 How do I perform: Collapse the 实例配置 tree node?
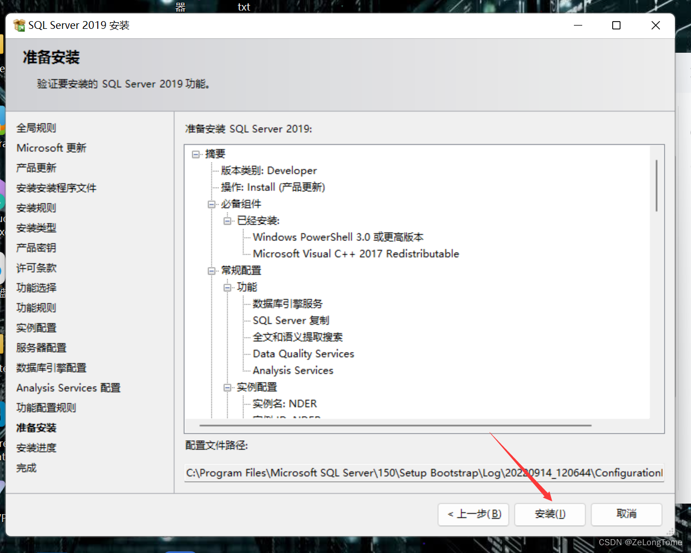228,387
